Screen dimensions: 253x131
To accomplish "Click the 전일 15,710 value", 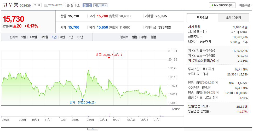I will (x=74, y=16).
